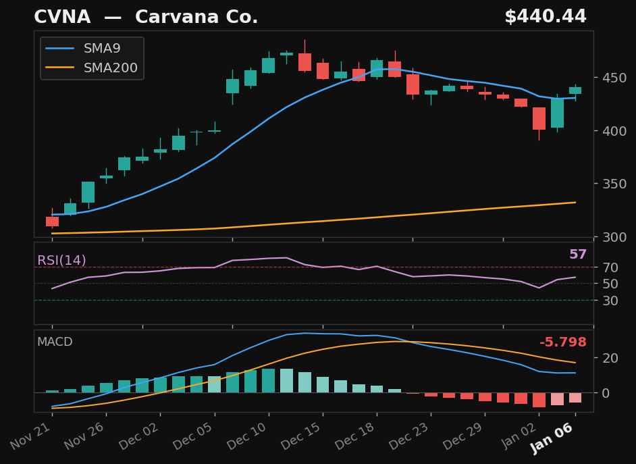Click the MACD panel label
This screenshot has height=464, width=636.
tap(55, 342)
